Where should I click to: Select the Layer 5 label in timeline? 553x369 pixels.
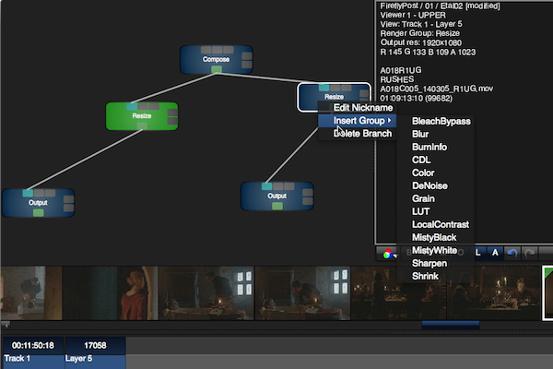[78, 359]
